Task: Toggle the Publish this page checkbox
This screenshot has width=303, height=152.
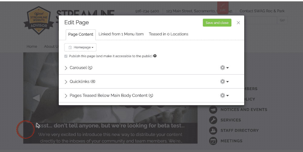Action: (x=66, y=56)
